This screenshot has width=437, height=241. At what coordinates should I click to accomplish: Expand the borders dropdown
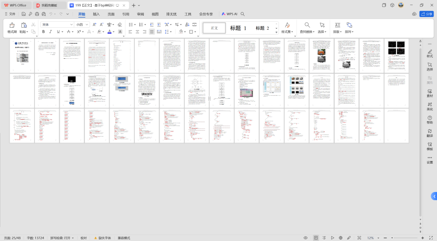point(195,32)
